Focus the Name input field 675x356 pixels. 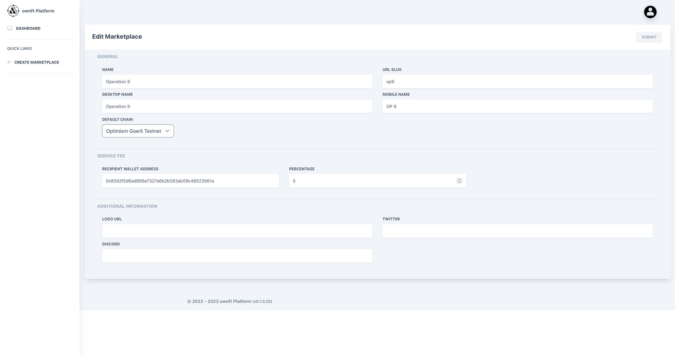(237, 82)
